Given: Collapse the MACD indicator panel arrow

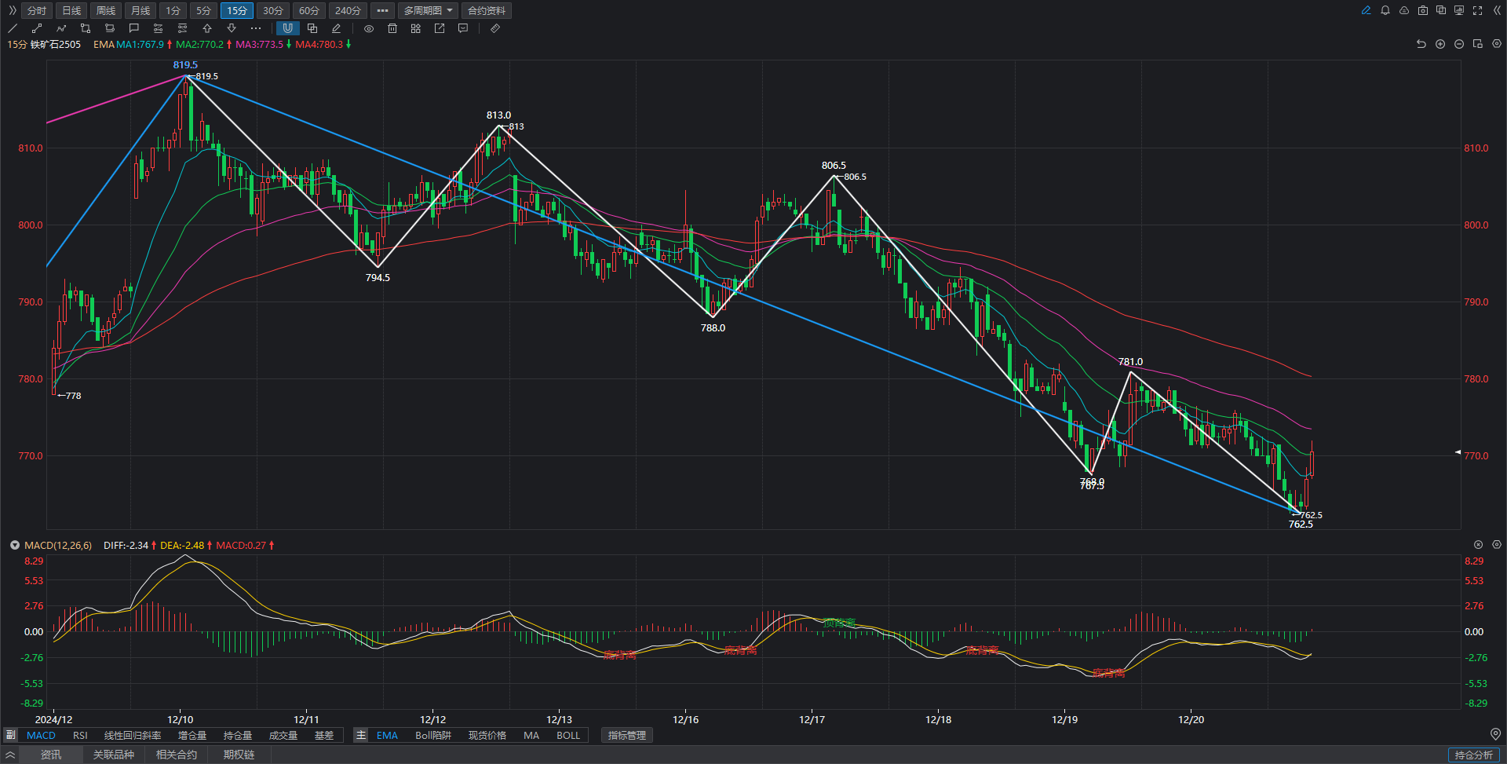Looking at the screenshot, I should [14, 545].
